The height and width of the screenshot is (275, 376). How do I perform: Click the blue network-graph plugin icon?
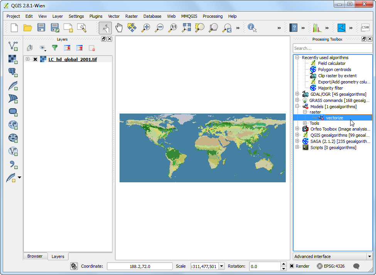click(x=341, y=28)
